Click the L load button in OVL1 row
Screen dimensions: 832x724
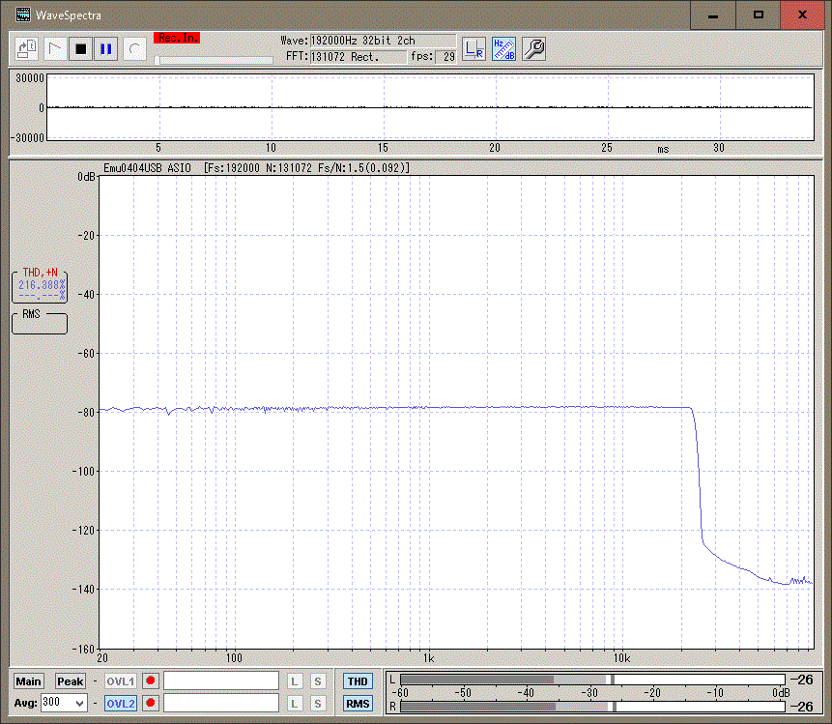pos(295,681)
